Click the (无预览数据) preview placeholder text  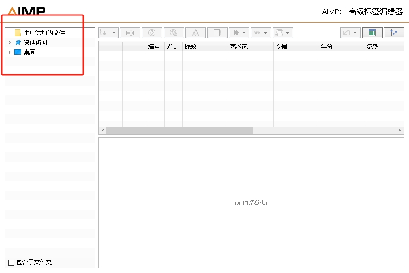[251, 202]
